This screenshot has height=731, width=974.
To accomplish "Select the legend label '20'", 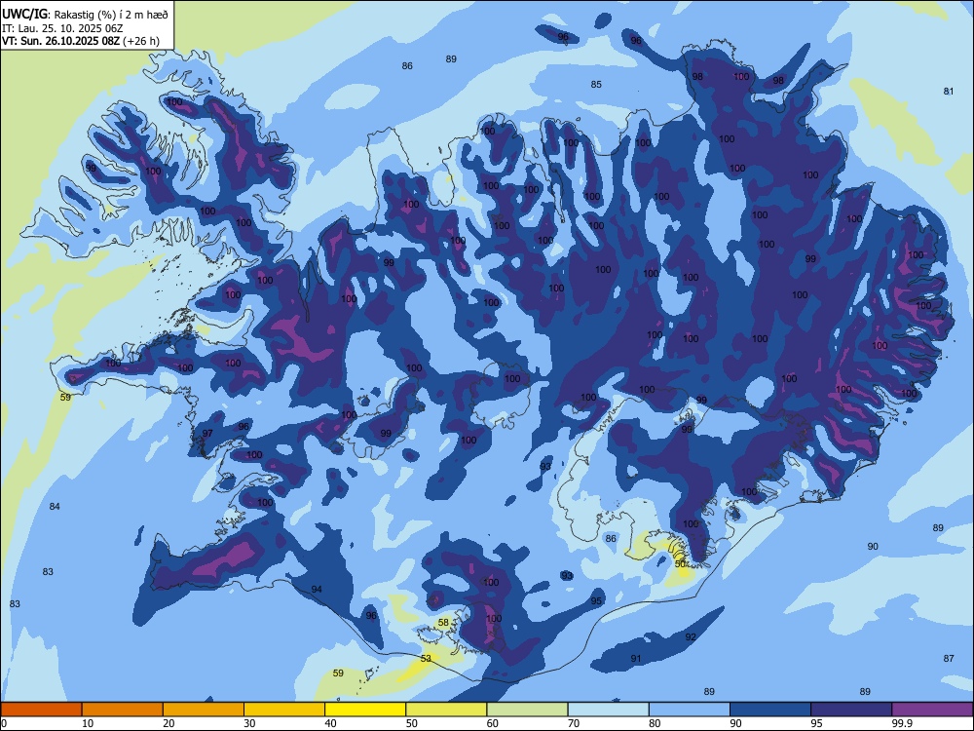I will 169,723.
